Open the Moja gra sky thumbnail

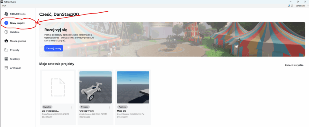tap(133, 87)
